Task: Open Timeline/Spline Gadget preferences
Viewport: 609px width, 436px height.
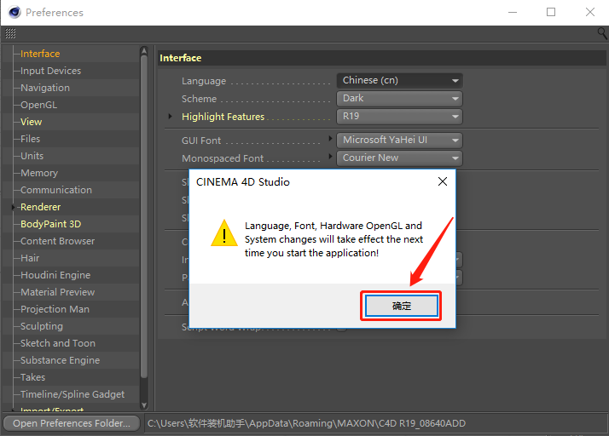Action: 72,394
